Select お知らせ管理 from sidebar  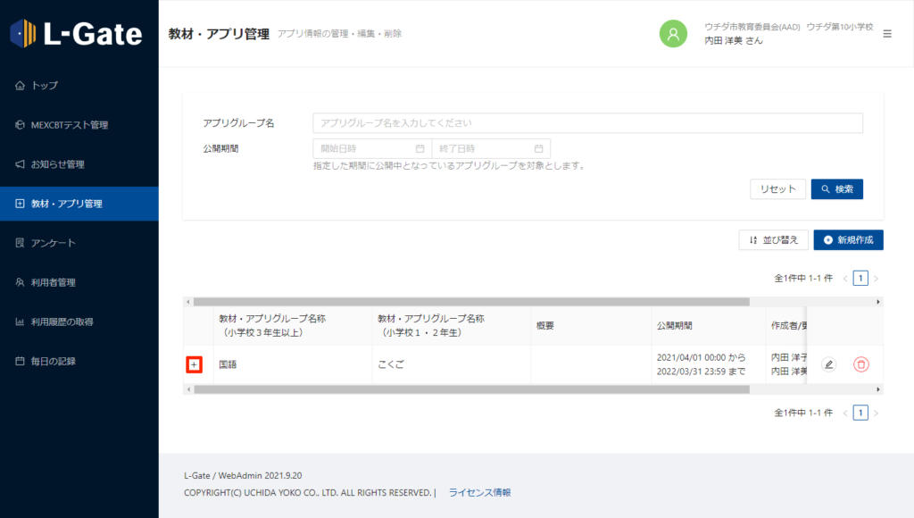pos(57,164)
